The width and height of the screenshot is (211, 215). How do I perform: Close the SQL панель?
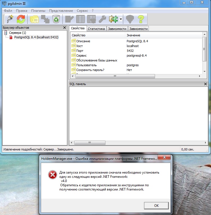(205, 84)
